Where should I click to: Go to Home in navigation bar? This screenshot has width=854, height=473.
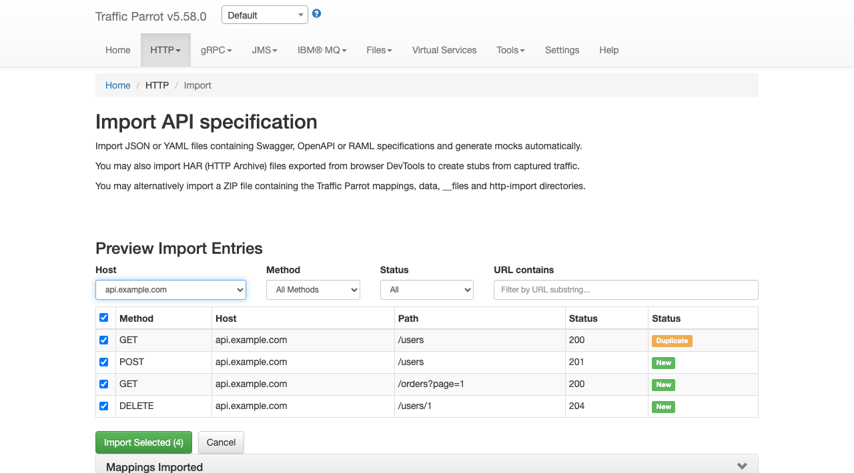(118, 50)
